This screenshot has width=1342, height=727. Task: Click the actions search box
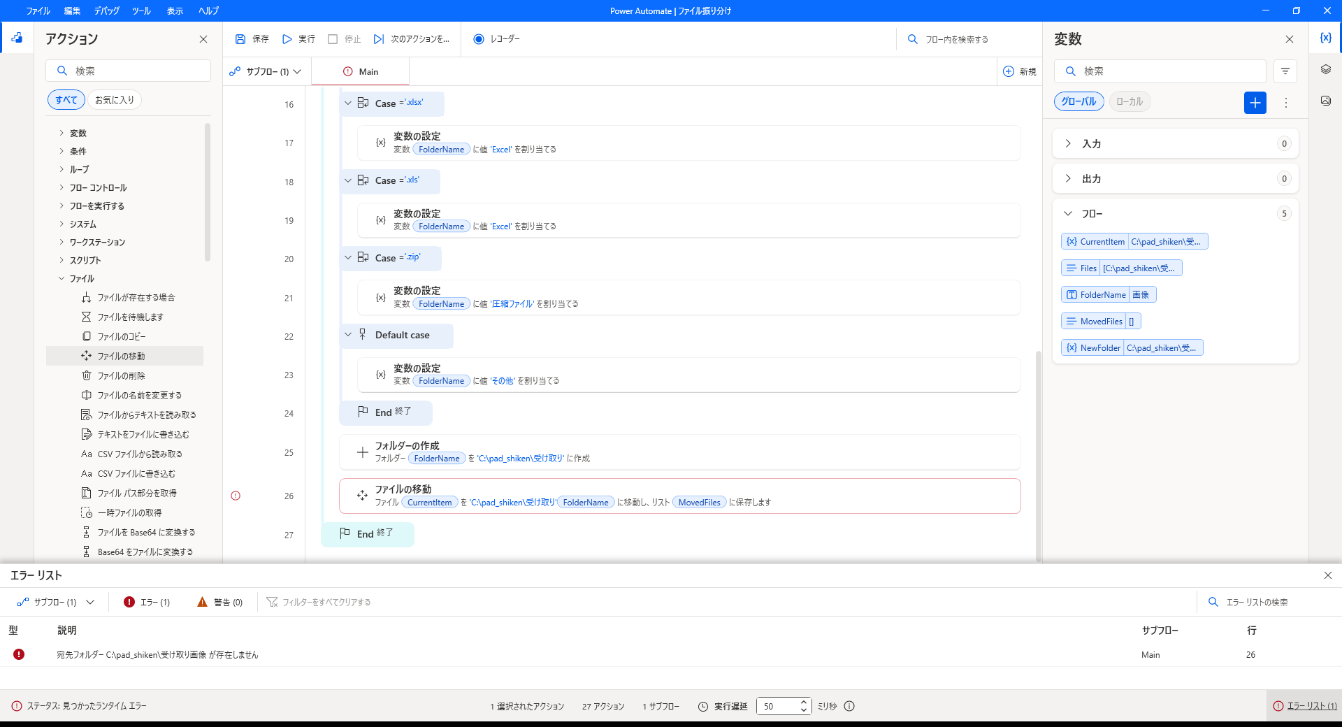pos(129,71)
